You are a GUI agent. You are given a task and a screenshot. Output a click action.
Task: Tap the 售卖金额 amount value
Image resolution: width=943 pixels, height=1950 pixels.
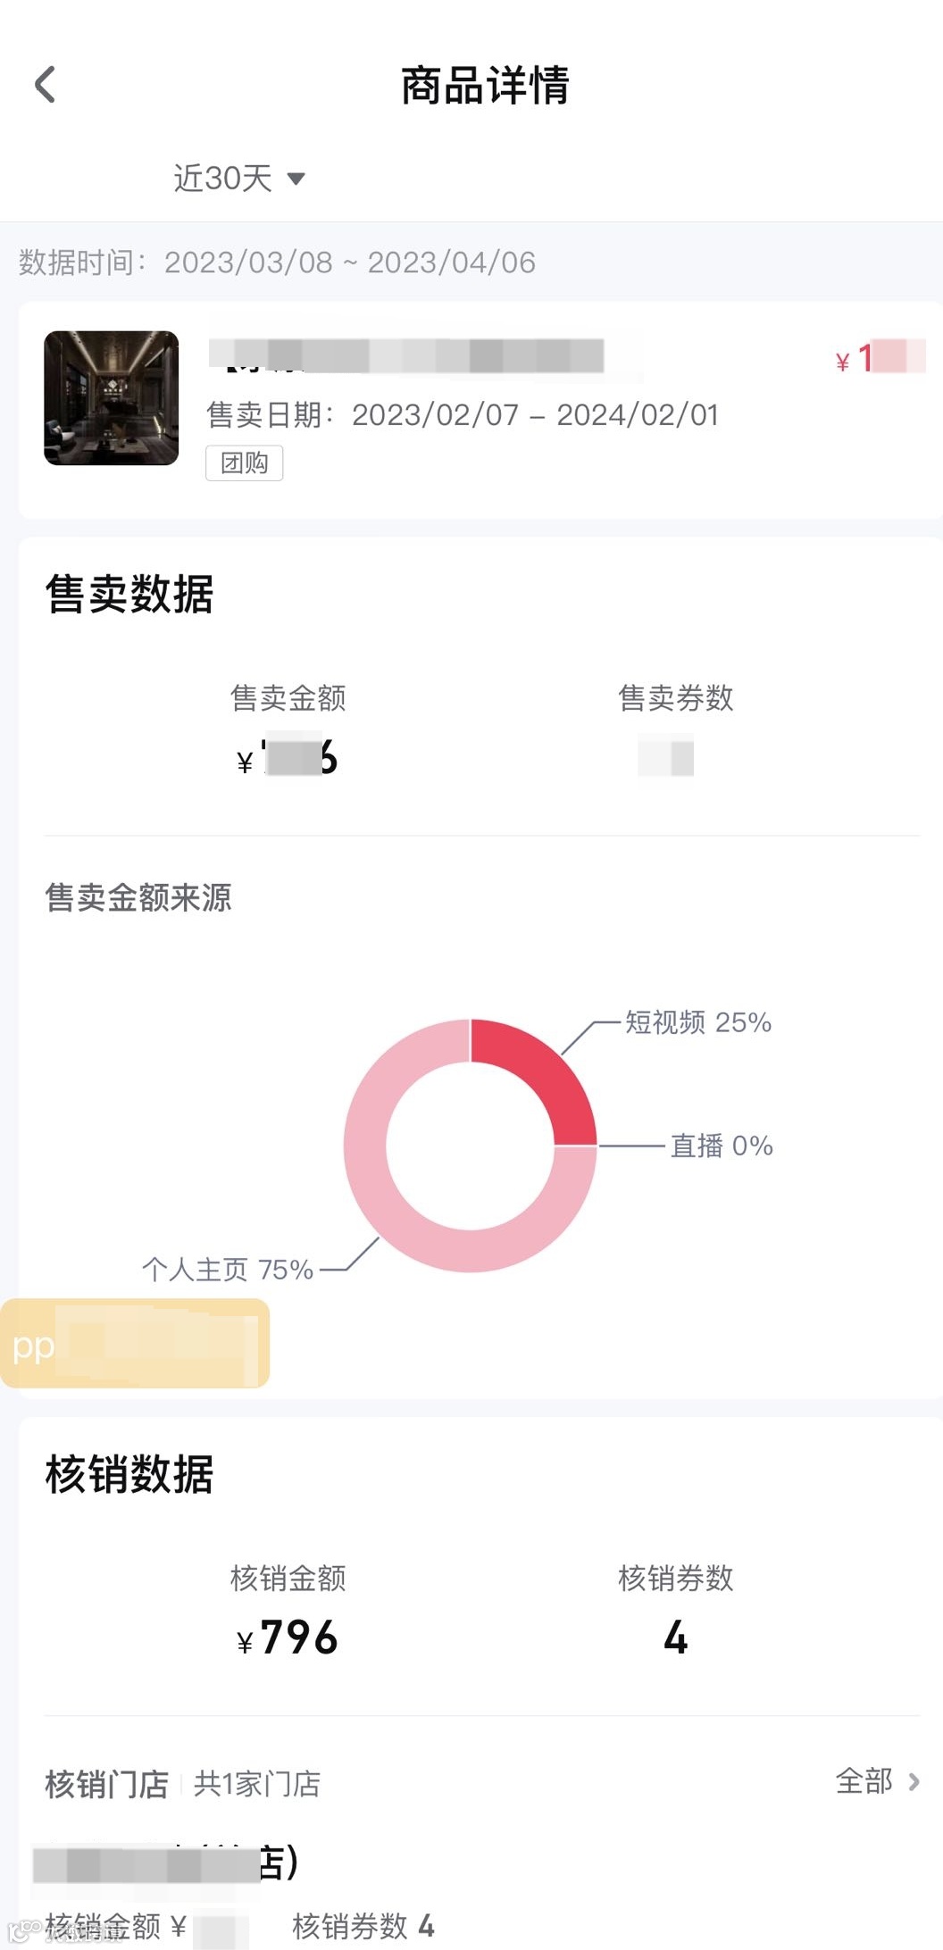pyautogui.click(x=288, y=757)
